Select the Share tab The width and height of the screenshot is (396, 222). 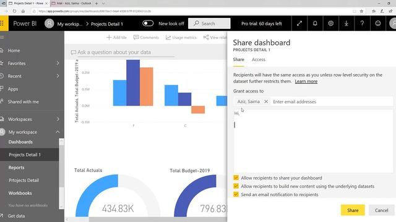(238, 60)
